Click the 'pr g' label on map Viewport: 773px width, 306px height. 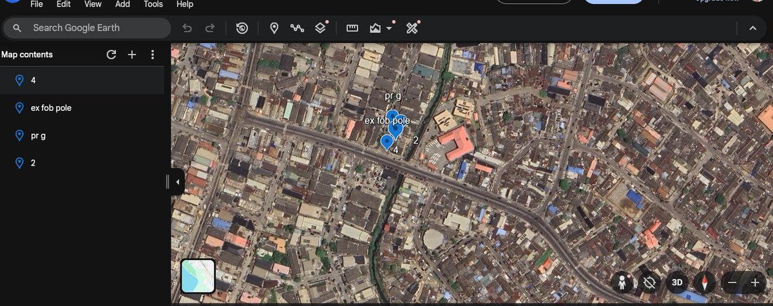click(393, 96)
